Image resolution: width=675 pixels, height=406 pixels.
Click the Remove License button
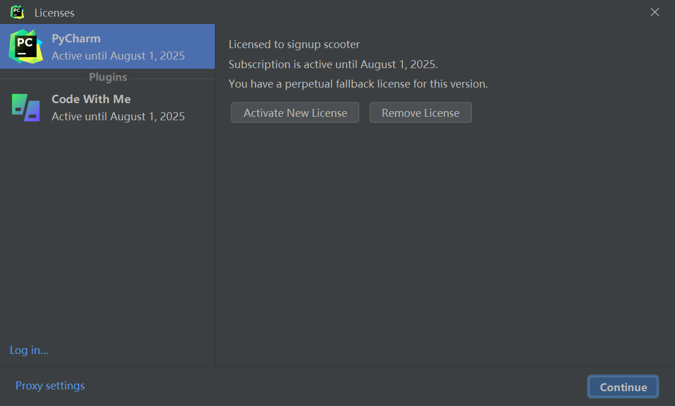pos(421,113)
